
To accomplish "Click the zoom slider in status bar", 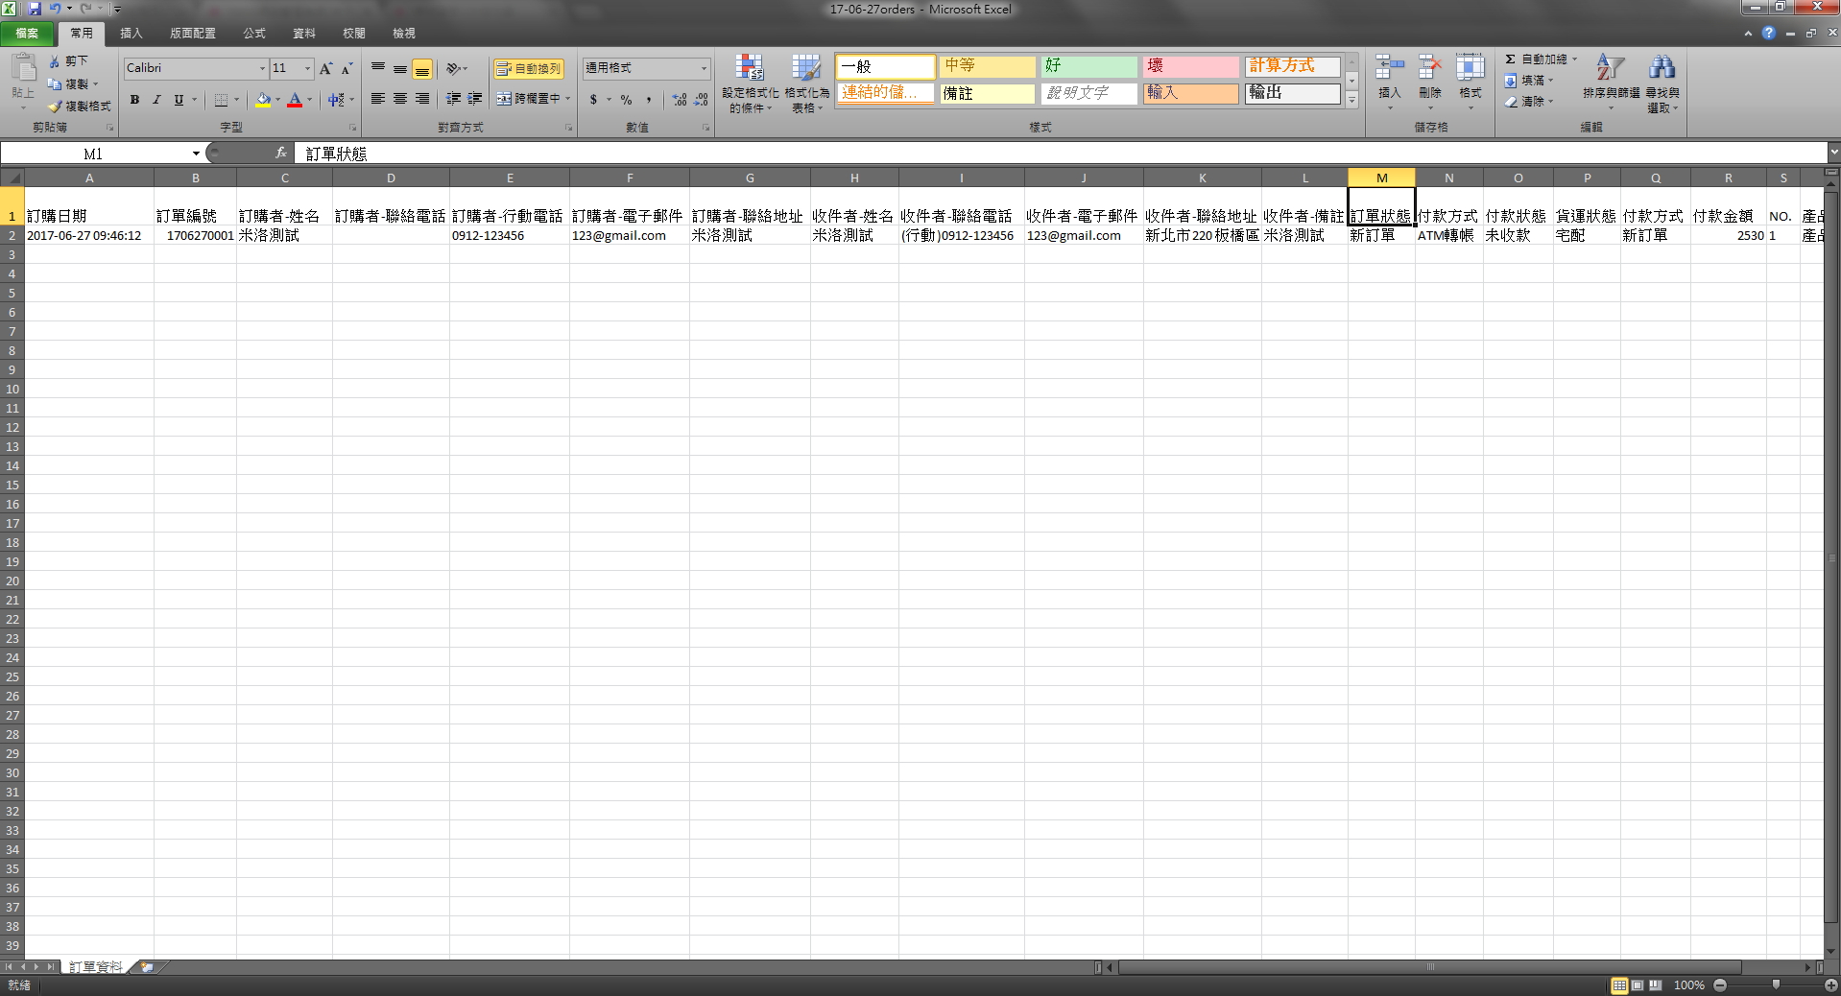I will [1775, 985].
